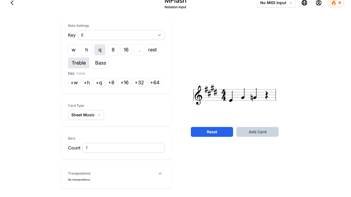This screenshot has width=351, height=197.
Task: Collapse the Transpositions section
Action: pyautogui.click(x=160, y=173)
